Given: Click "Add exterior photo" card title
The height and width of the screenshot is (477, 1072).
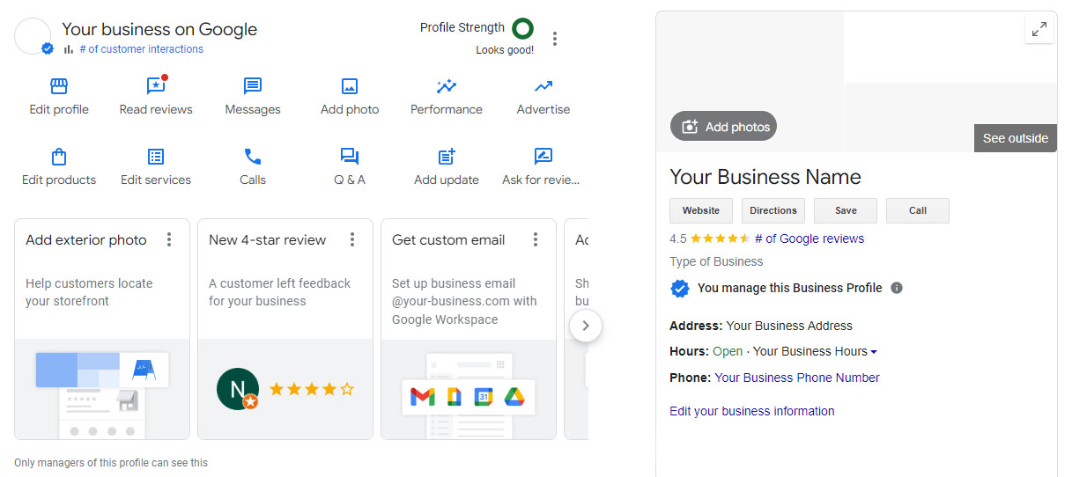Looking at the screenshot, I should pyautogui.click(x=86, y=239).
